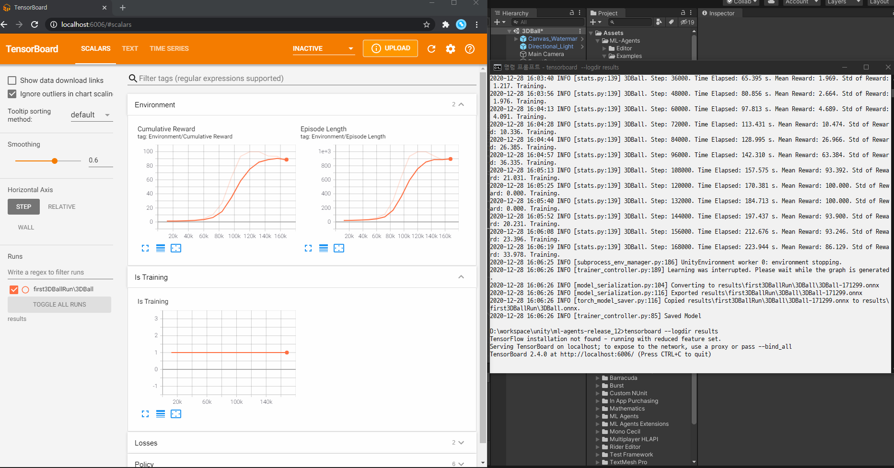The image size is (894, 468).
Task: Click TOGGLE ALL RUNS button
Action: (x=59, y=305)
